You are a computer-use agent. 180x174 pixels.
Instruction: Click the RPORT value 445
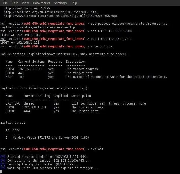21,73
